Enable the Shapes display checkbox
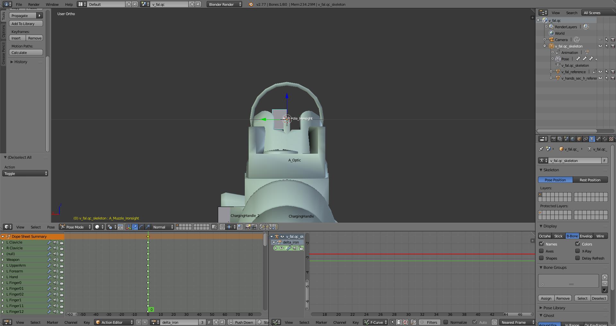This screenshot has width=616, height=326. [542, 258]
